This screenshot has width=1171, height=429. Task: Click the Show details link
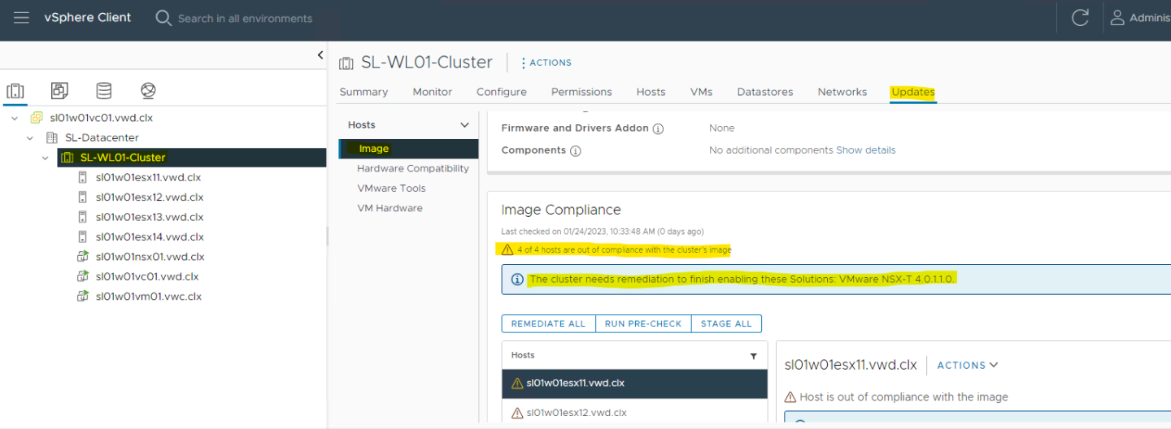pyautogui.click(x=865, y=150)
